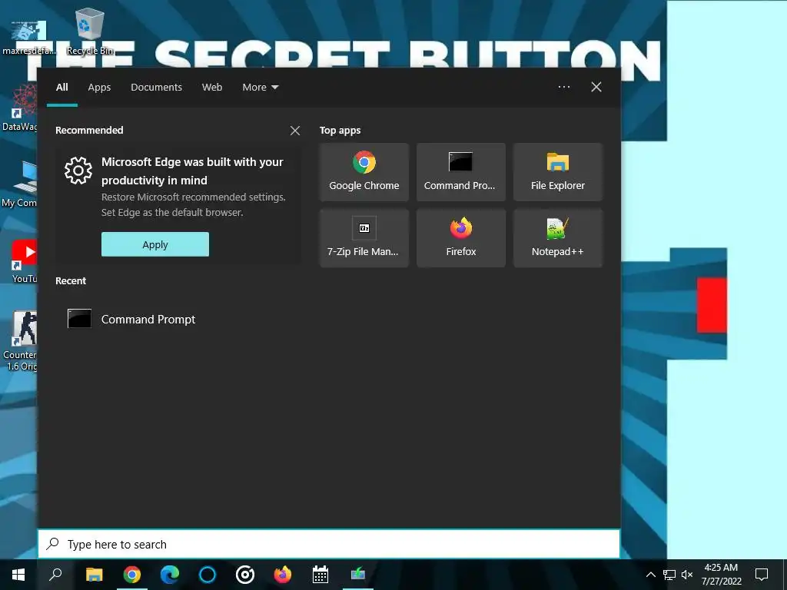Viewport: 787px width, 590px height.
Task: Launch Microsoft Edge from the taskbar
Action: click(x=170, y=575)
